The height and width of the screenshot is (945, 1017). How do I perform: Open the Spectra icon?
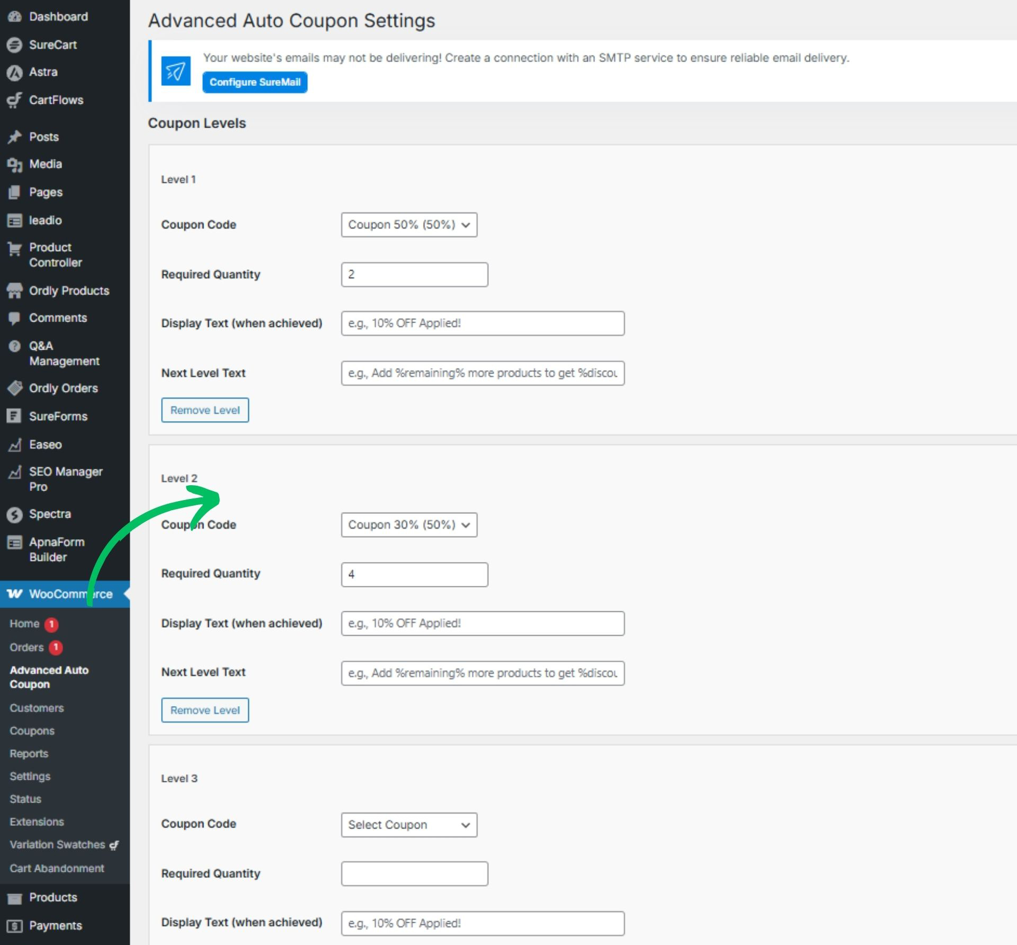[x=15, y=513]
